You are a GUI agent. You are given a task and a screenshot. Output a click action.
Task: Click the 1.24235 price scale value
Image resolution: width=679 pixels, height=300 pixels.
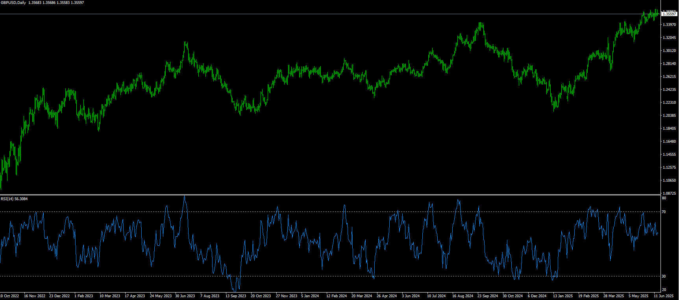click(669, 90)
